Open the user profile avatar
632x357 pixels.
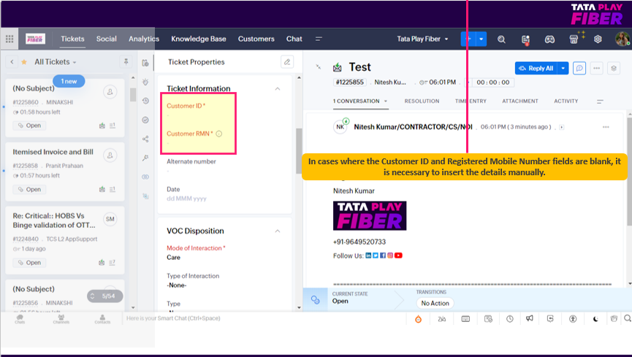pos(623,39)
